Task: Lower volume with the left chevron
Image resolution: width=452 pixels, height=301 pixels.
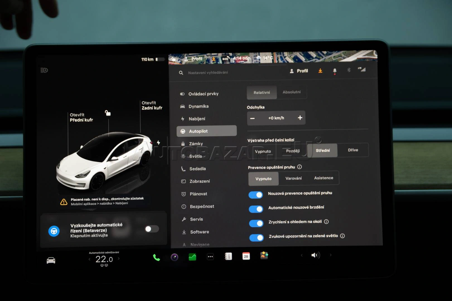Action: point(301,255)
